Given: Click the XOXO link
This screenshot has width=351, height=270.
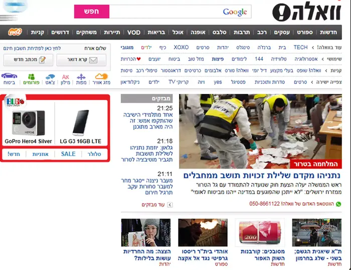Looking at the screenshot, I should tap(181, 47).
